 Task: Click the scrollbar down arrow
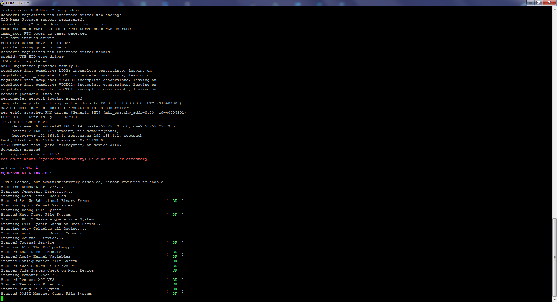pyautogui.click(x=554, y=299)
